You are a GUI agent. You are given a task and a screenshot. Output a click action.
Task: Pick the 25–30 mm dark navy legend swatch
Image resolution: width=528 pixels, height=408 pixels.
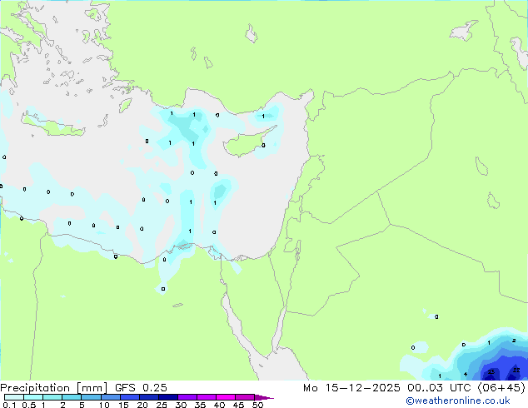pyautogui.click(x=168, y=397)
